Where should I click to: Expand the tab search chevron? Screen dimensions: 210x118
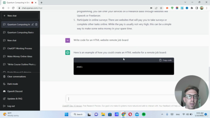pyautogui.click(x=185, y=2)
